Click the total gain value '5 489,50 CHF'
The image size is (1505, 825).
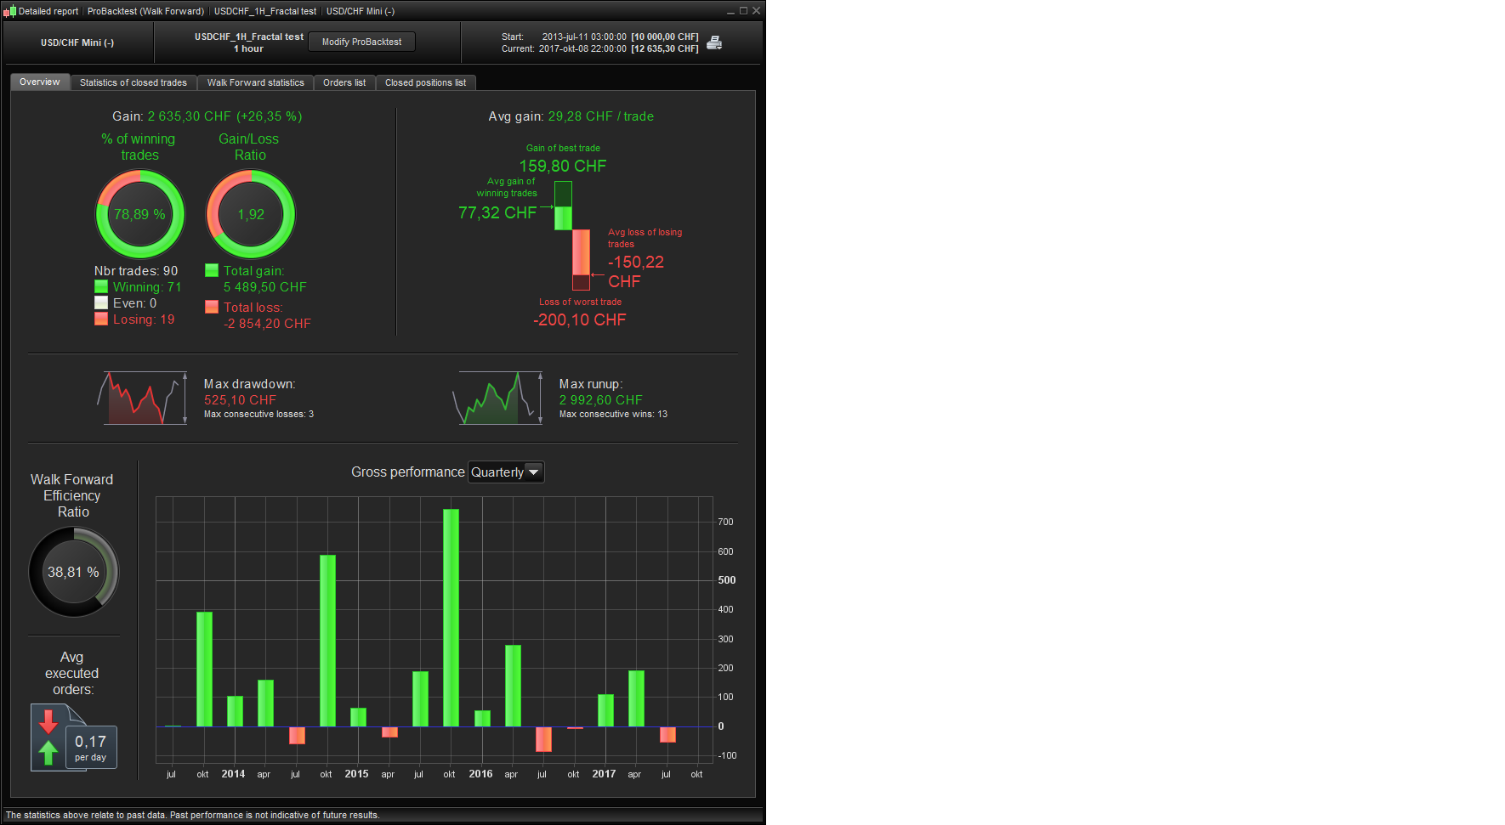click(265, 287)
